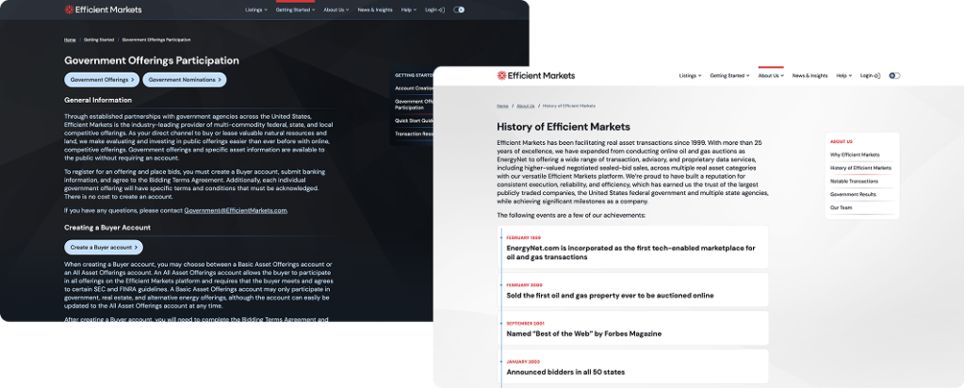Open Quick Start Guide in dark sidebar
The image size is (965, 388).
[415, 121]
